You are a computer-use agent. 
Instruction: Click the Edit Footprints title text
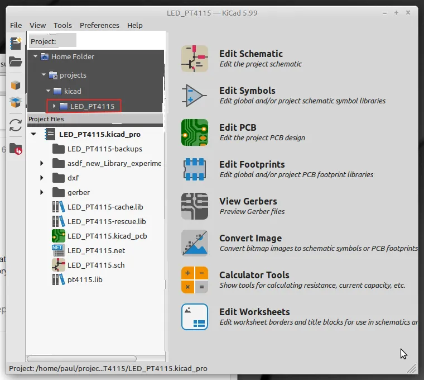(252, 164)
